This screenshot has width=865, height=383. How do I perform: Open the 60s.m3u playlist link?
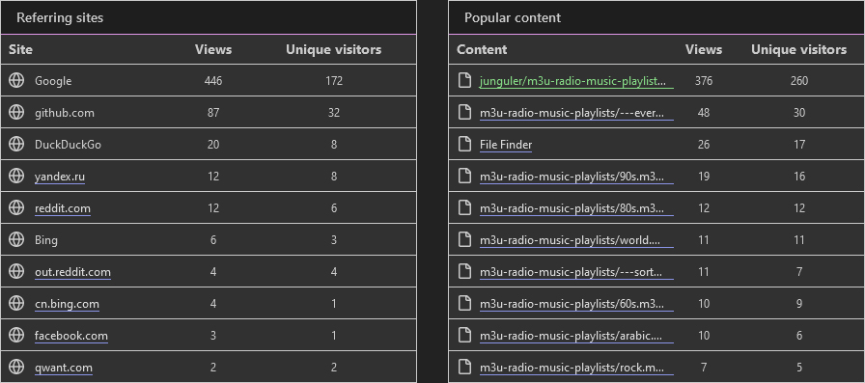pos(576,304)
